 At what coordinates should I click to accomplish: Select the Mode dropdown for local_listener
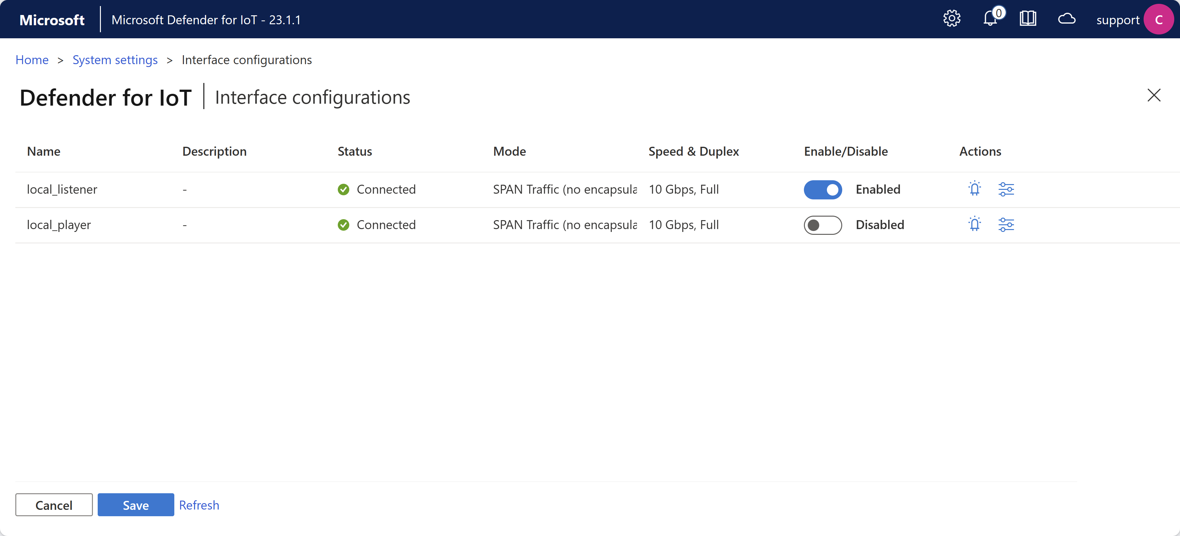point(564,189)
